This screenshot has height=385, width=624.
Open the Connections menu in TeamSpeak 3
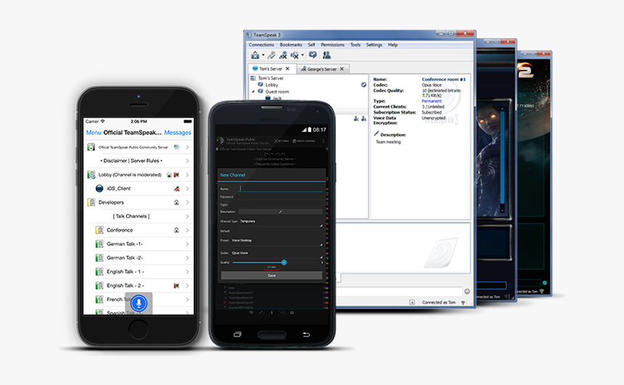pyautogui.click(x=261, y=45)
